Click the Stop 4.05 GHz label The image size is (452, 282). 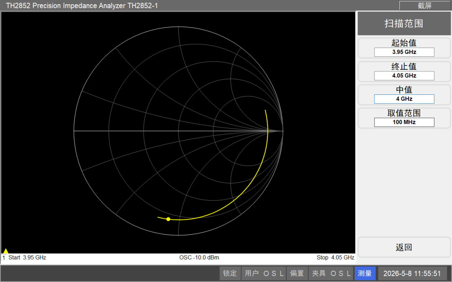click(336, 257)
